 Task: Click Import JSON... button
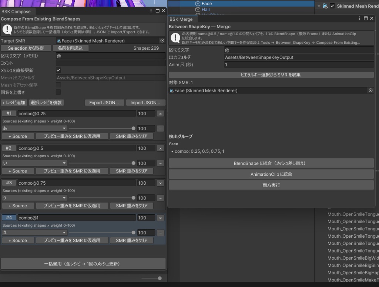point(145,103)
